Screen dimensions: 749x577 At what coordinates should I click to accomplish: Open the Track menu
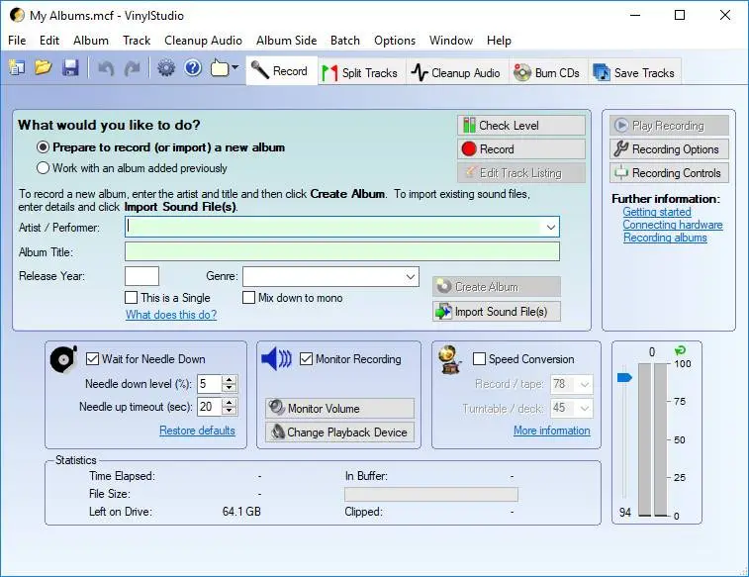pyautogui.click(x=137, y=41)
